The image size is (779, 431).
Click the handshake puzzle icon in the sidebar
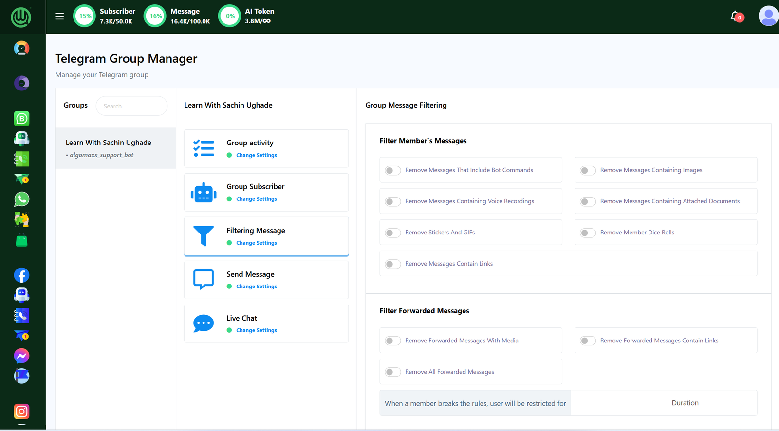pos(21,219)
